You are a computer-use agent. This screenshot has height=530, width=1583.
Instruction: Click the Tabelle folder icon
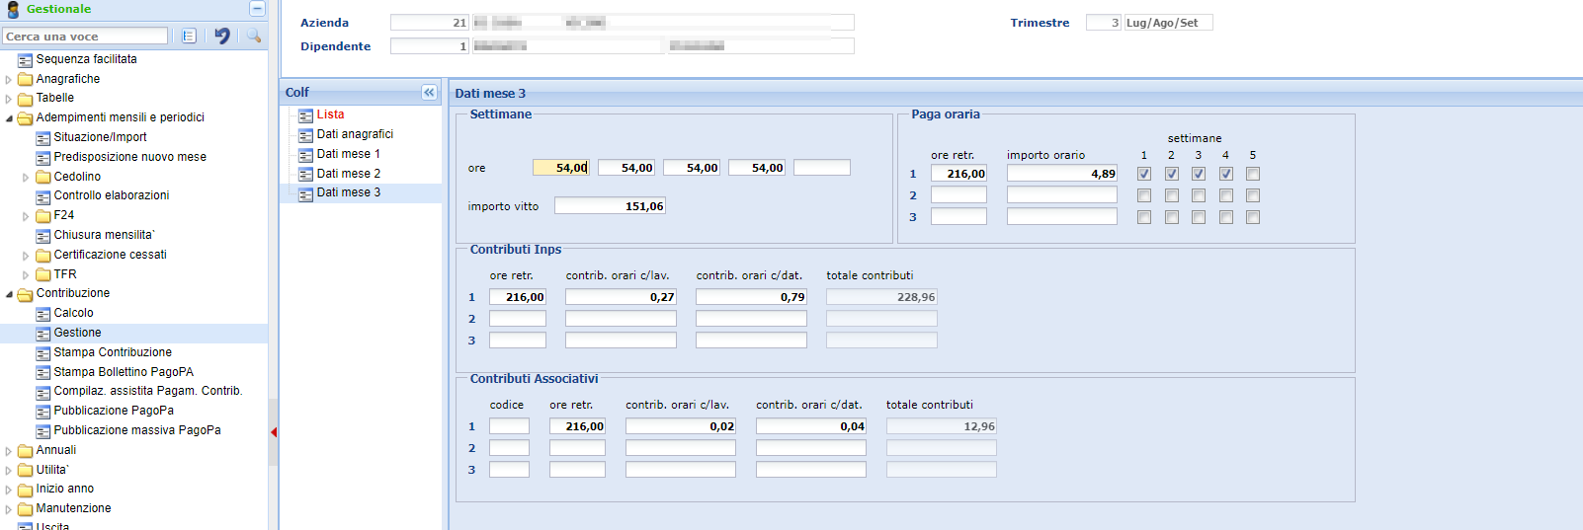26,99
